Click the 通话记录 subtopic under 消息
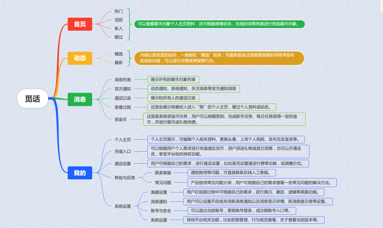This screenshot has height=228, width=383. (x=123, y=98)
